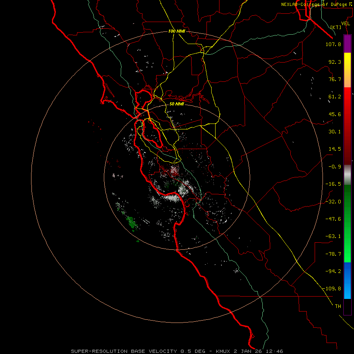Click the [KT] units label
The width and height of the screenshot is (354, 354).
[x=336, y=27]
